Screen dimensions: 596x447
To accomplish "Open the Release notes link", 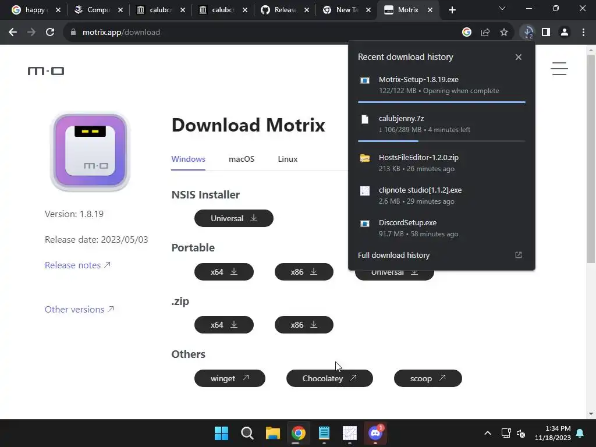I will (x=77, y=265).
